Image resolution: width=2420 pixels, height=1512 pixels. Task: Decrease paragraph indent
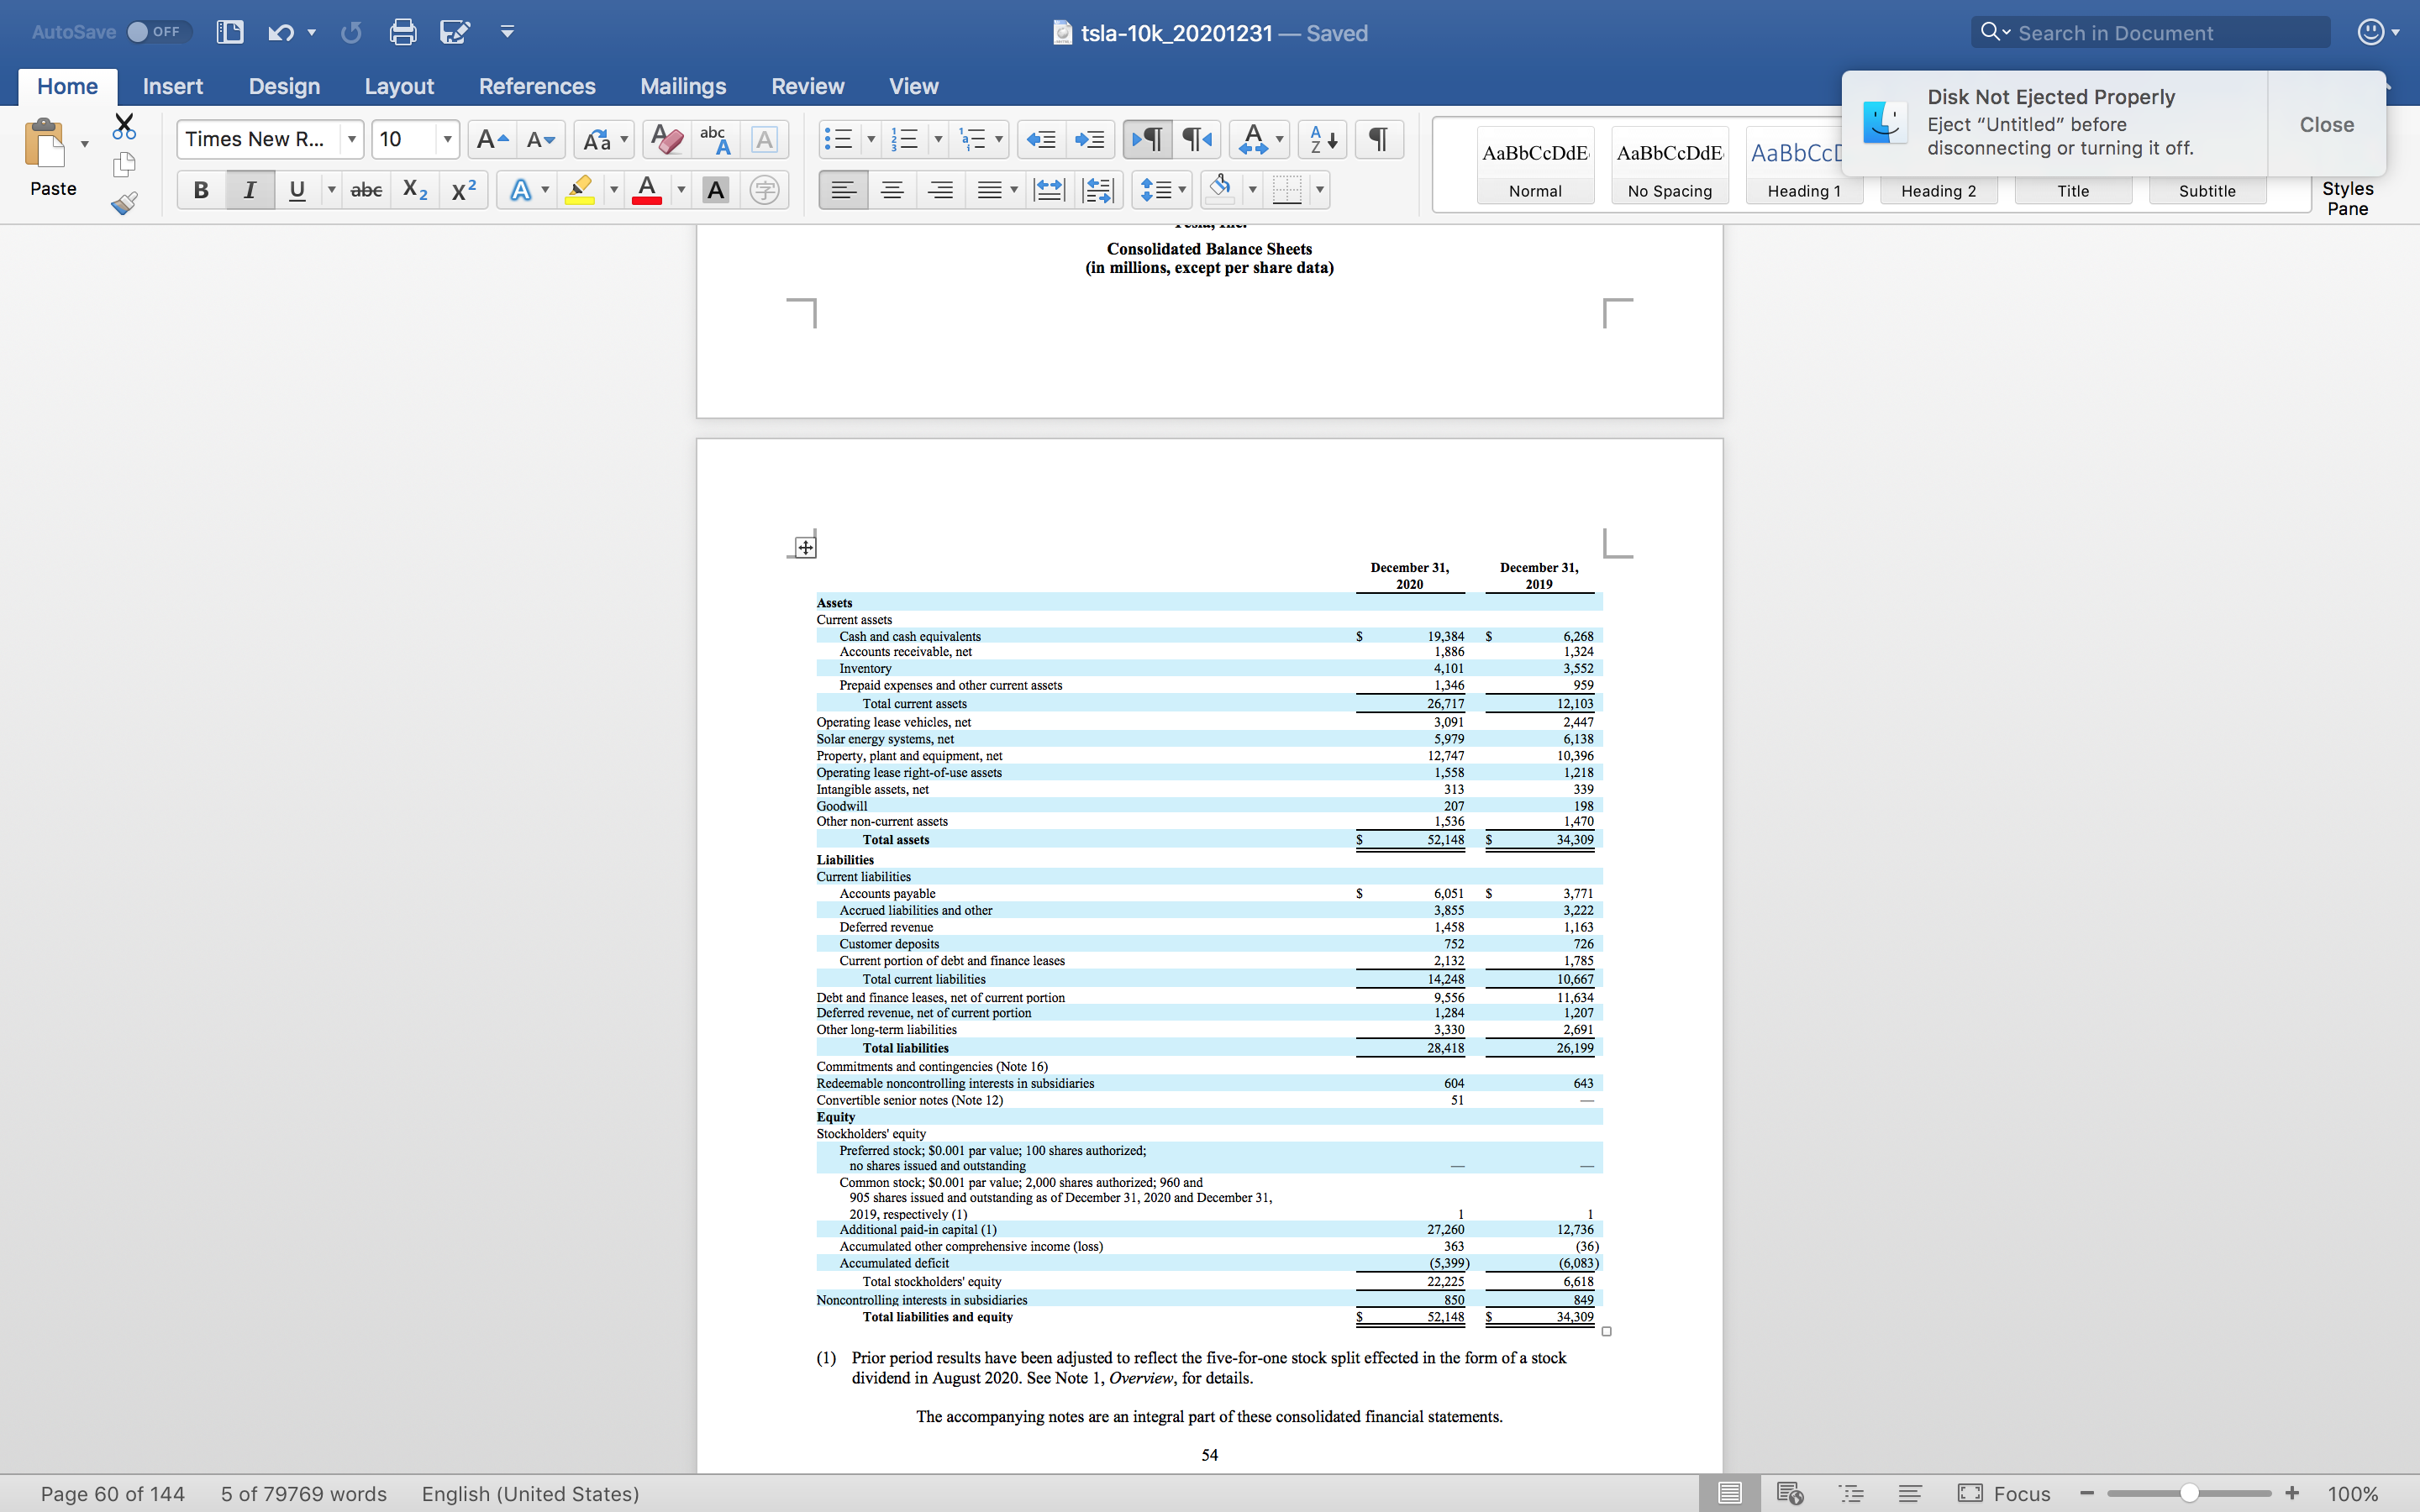pos(1041,139)
